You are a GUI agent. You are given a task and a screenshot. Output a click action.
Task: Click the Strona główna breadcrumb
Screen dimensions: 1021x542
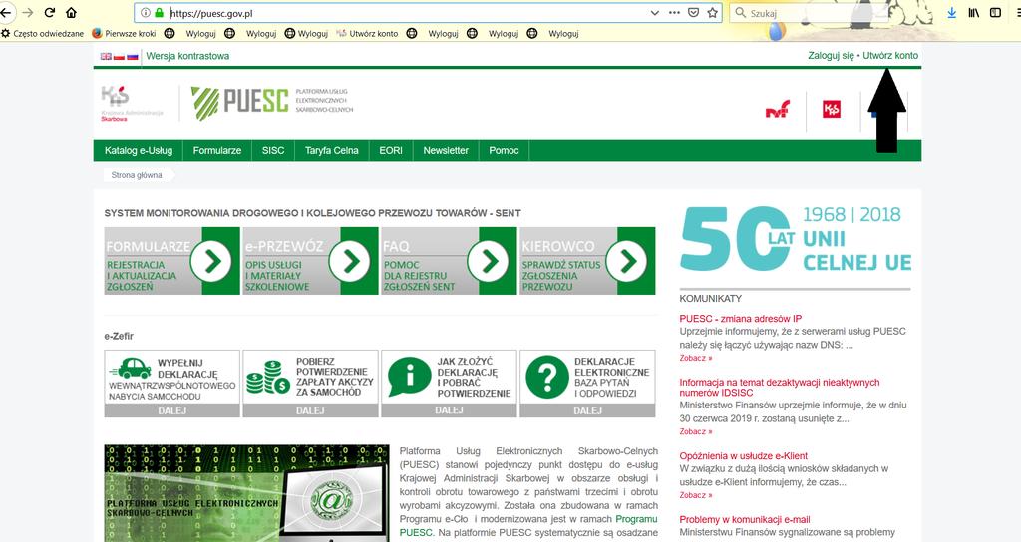click(137, 175)
